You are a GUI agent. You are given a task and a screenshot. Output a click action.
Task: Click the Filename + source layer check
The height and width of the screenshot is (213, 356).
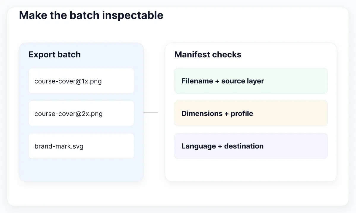[x=251, y=81]
